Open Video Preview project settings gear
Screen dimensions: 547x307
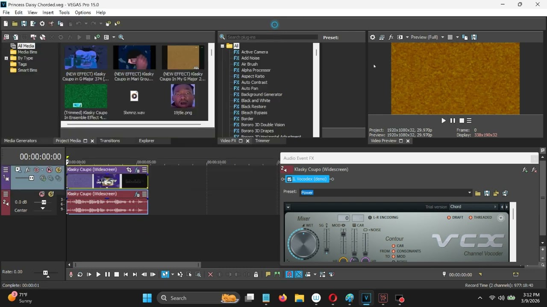(373, 37)
